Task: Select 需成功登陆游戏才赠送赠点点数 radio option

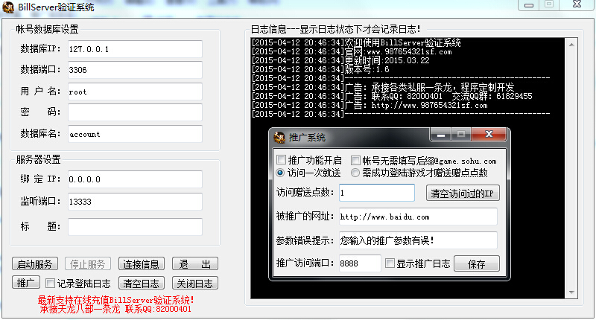Action: [355, 173]
